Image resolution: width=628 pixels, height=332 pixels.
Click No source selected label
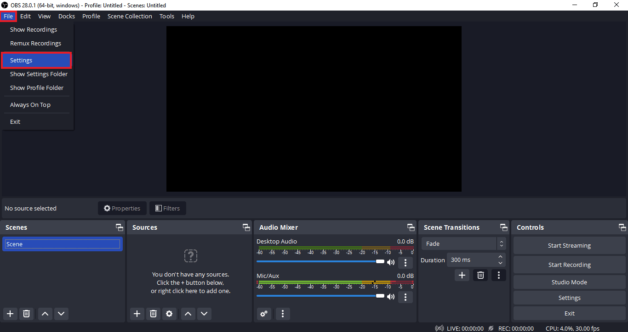pyautogui.click(x=30, y=208)
